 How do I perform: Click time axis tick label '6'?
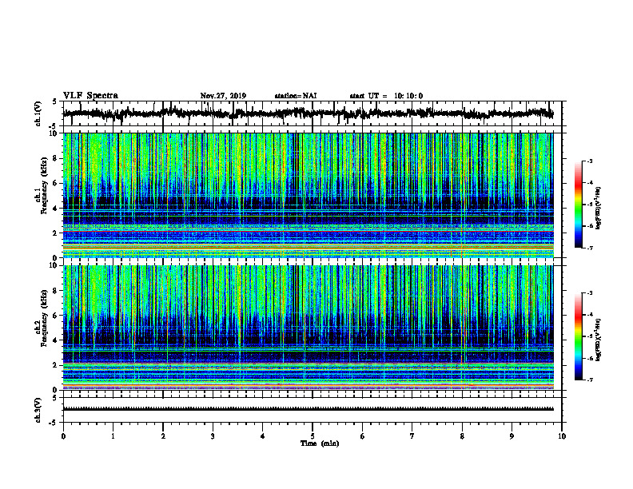tap(362, 436)
